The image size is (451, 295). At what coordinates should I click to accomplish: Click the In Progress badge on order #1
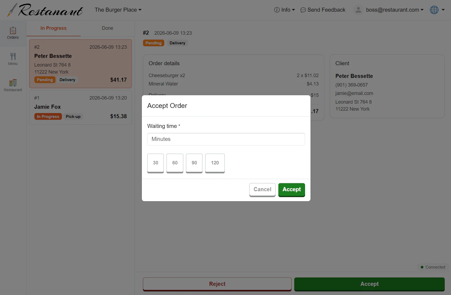[48, 117]
